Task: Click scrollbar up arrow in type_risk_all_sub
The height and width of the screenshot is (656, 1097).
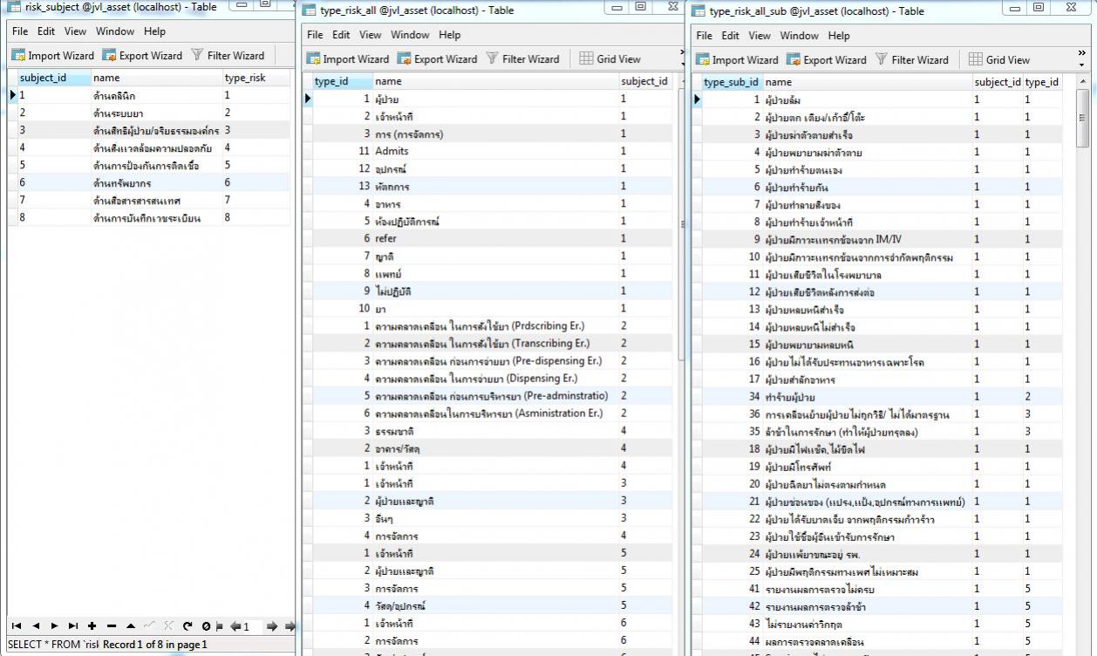Action: [x=1083, y=82]
